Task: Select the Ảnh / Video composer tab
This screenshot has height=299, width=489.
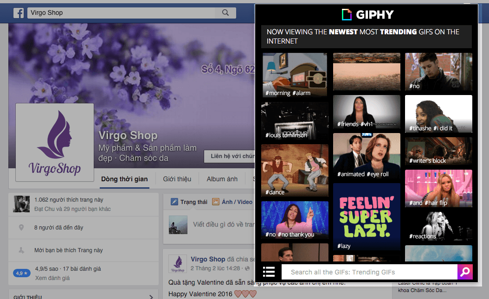Action: coord(232,202)
